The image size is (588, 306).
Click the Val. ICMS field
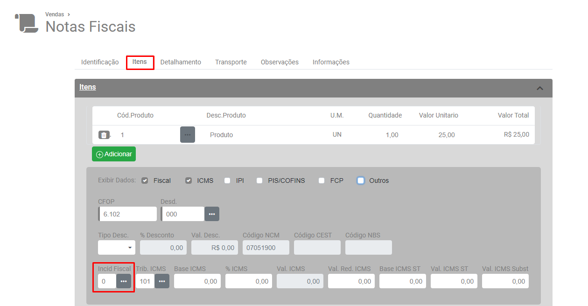[300, 281]
